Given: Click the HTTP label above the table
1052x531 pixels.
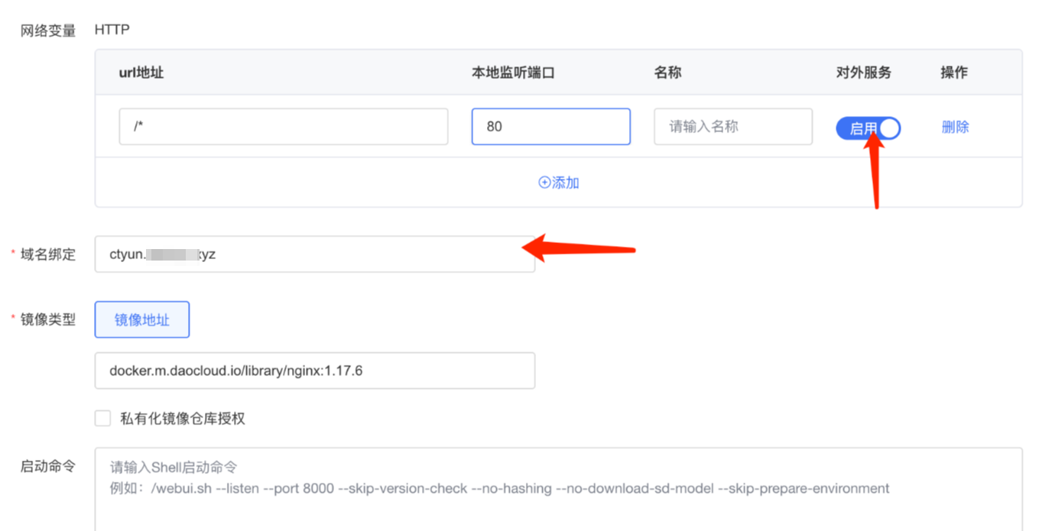Looking at the screenshot, I should 112,30.
